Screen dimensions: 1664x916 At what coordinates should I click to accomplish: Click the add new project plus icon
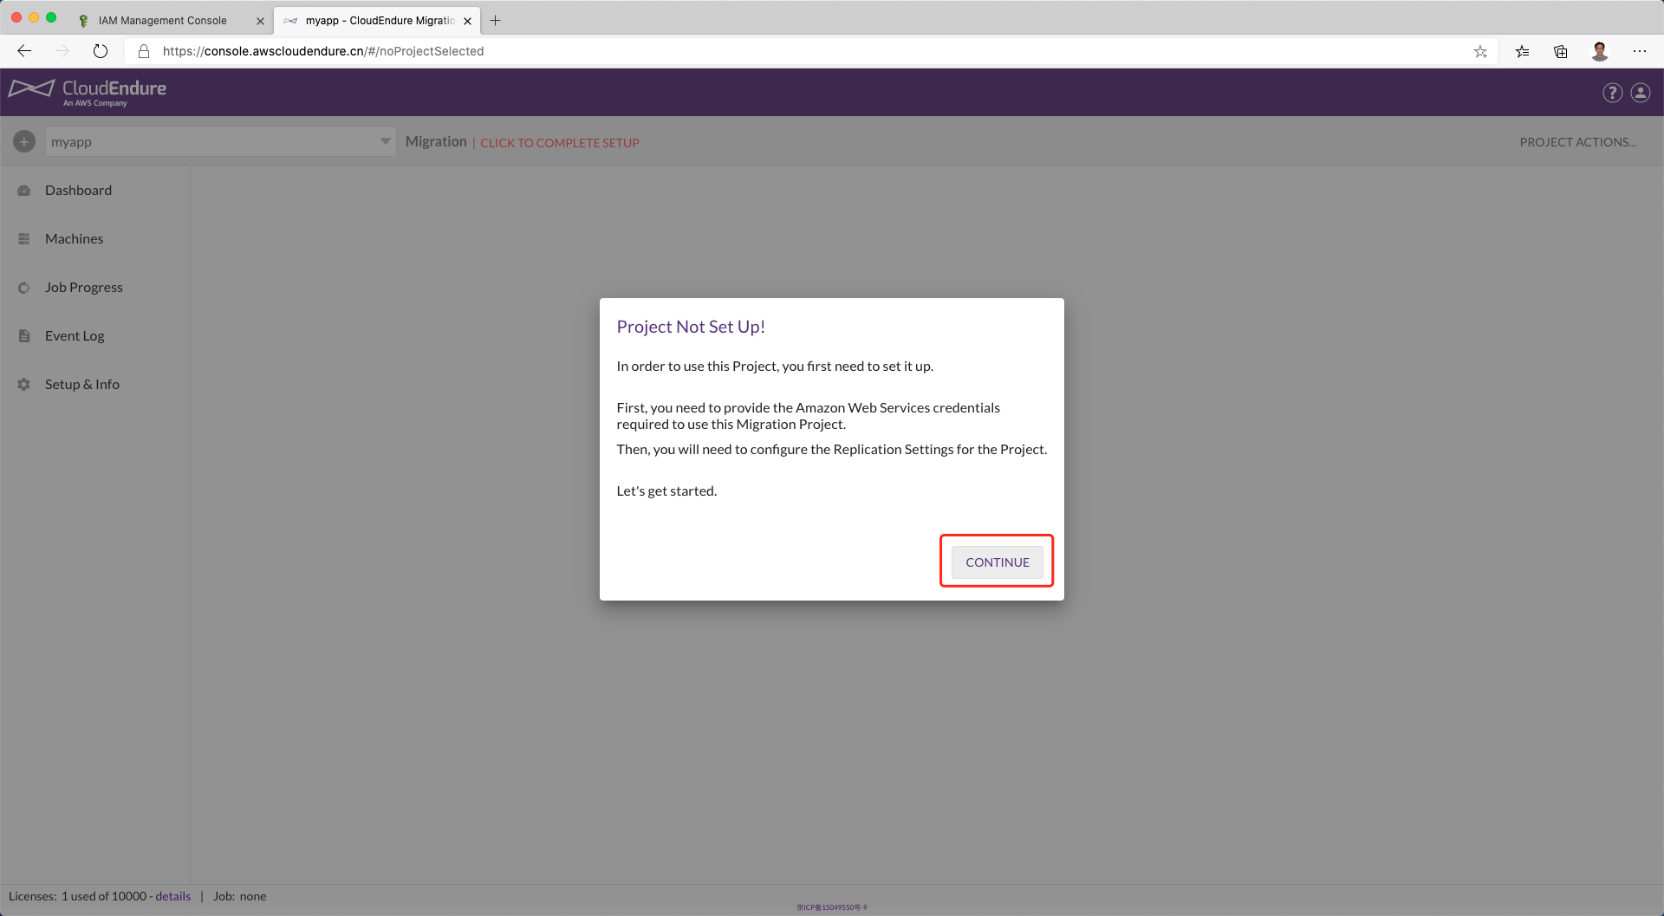pos(24,141)
